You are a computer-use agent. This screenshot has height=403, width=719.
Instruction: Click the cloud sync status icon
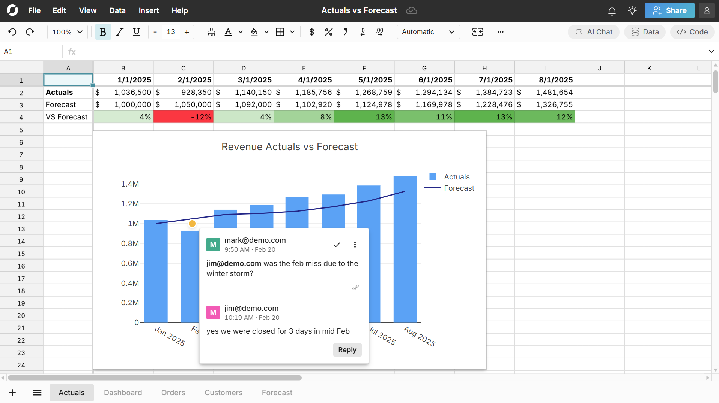(412, 10)
